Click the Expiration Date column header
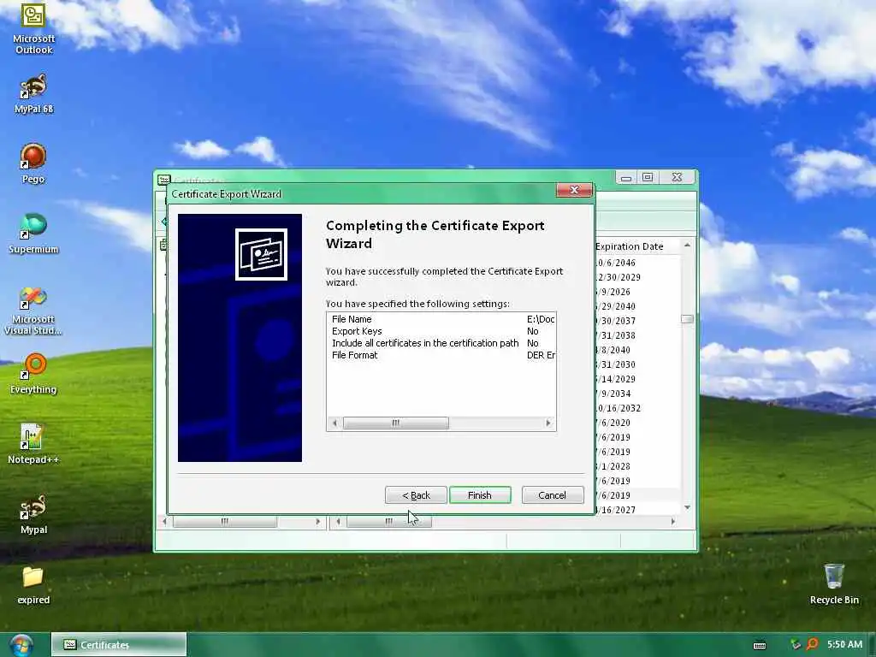876x657 pixels. (x=629, y=246)
